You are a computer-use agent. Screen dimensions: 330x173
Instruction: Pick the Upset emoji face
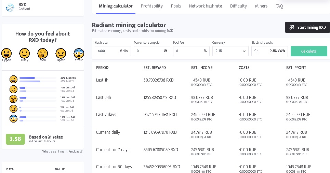tap(61, 53)
